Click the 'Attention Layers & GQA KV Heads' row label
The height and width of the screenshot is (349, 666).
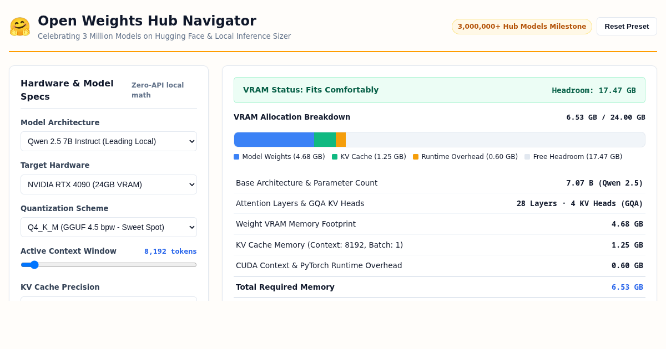pyautogui.click(x=300, y=203)
